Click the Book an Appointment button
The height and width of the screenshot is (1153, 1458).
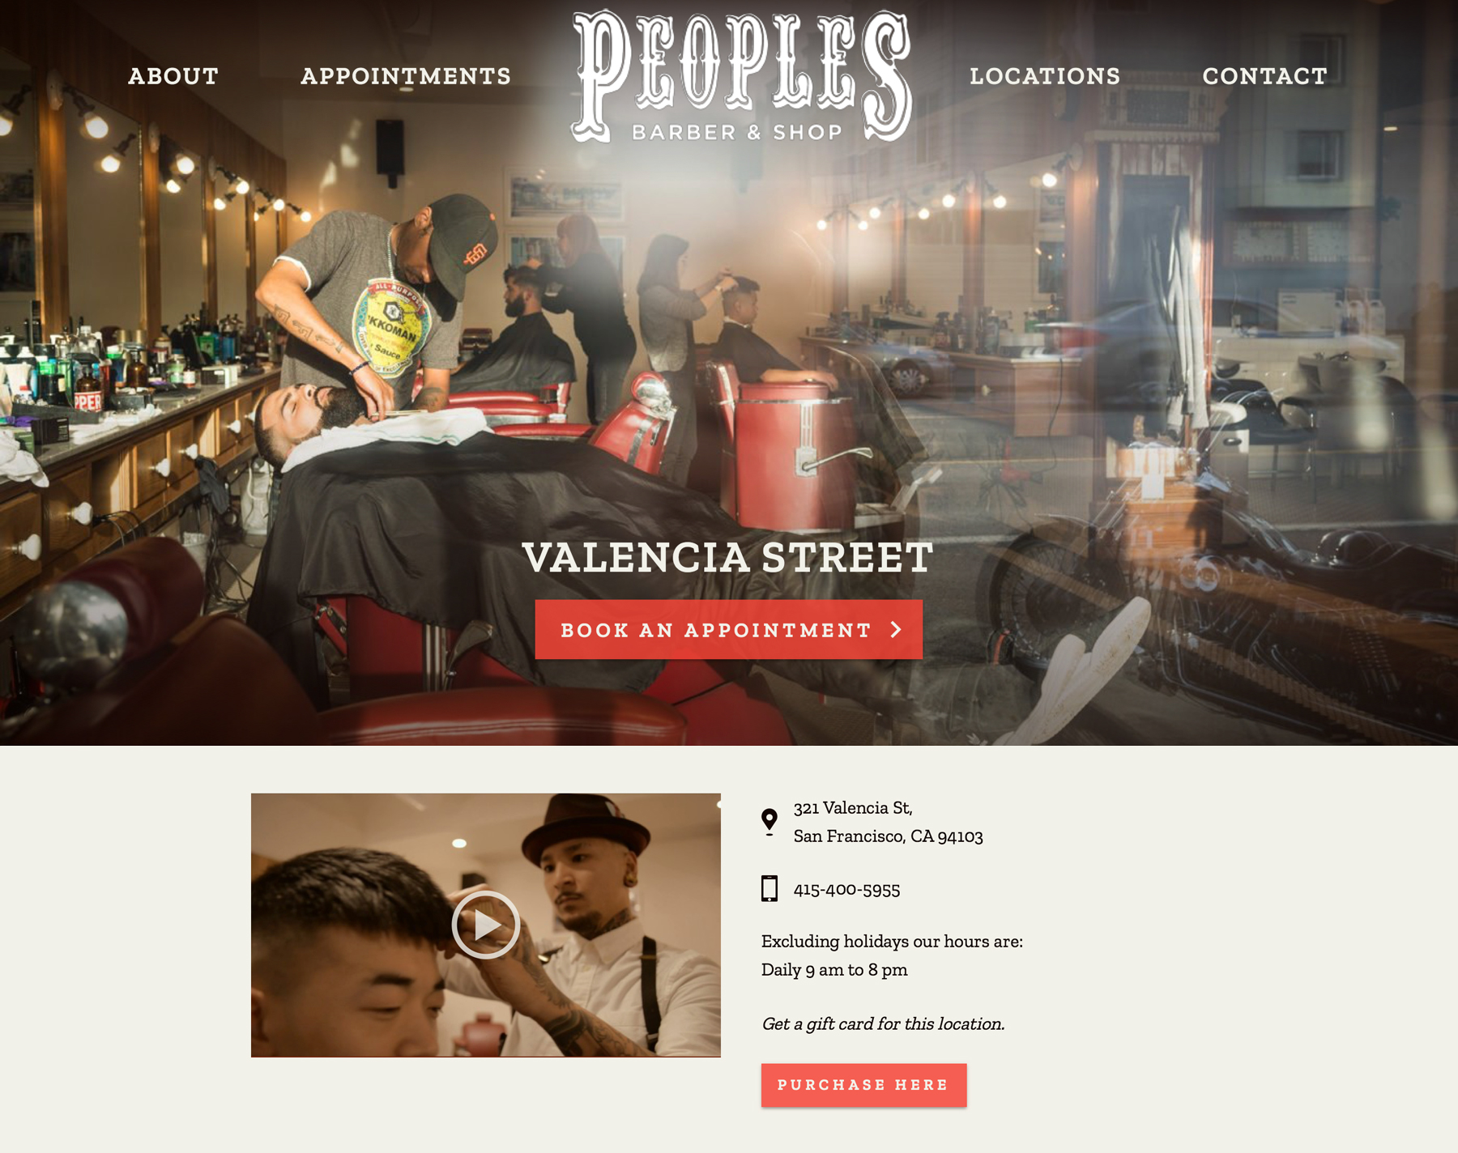(728, 629)
